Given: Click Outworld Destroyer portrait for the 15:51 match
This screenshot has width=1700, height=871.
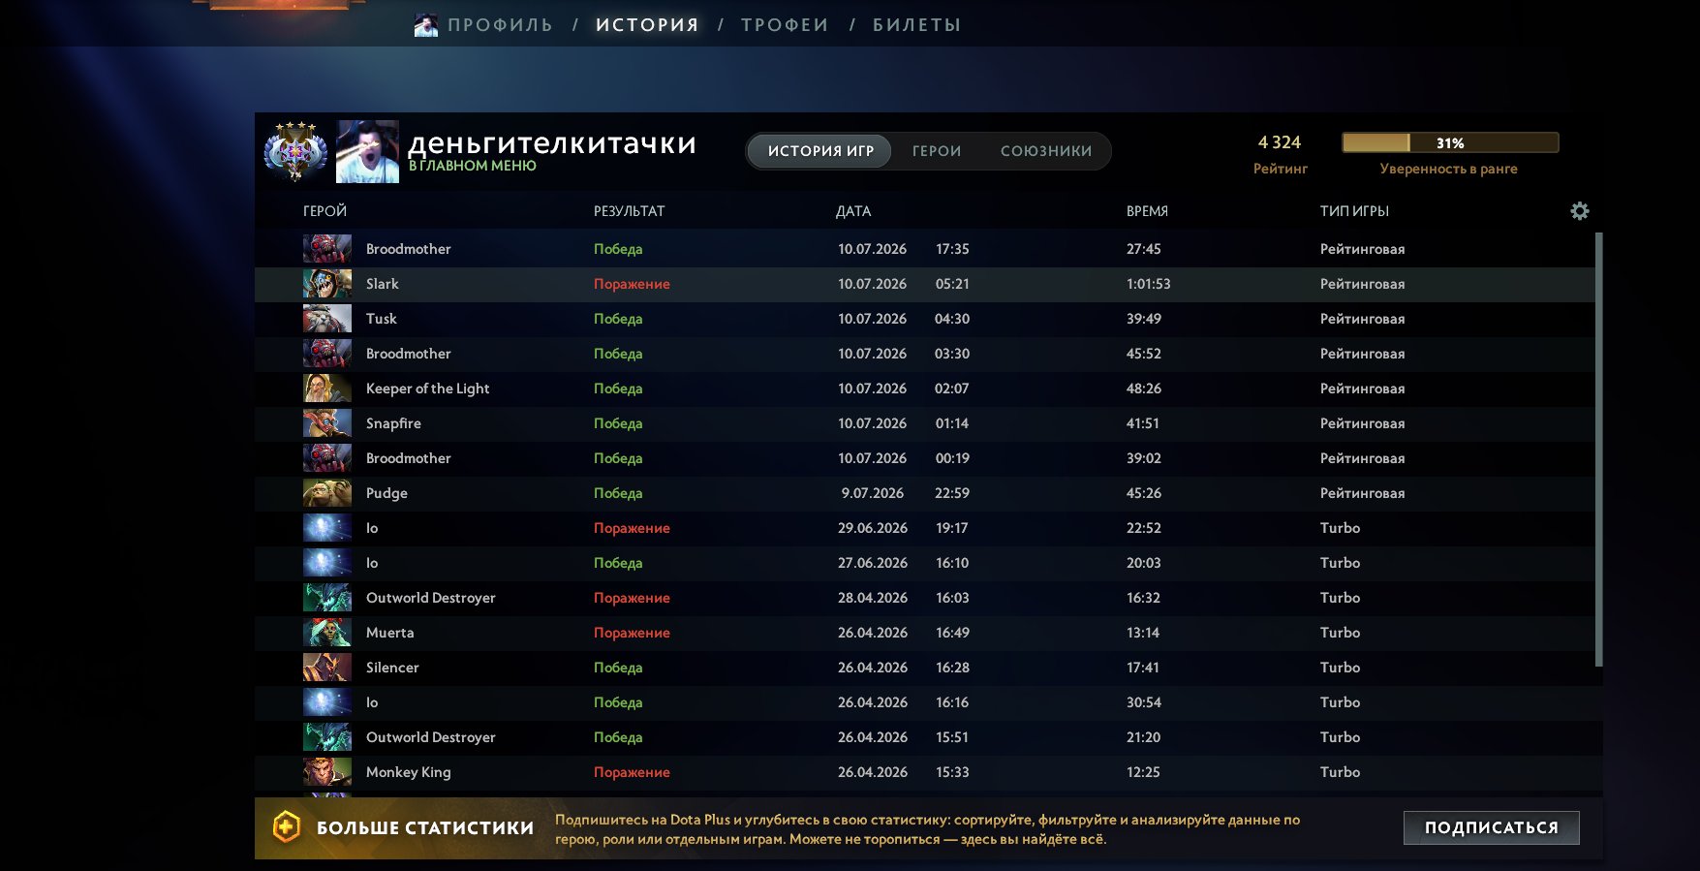Looking at the screenshot, I should [327, 737].
